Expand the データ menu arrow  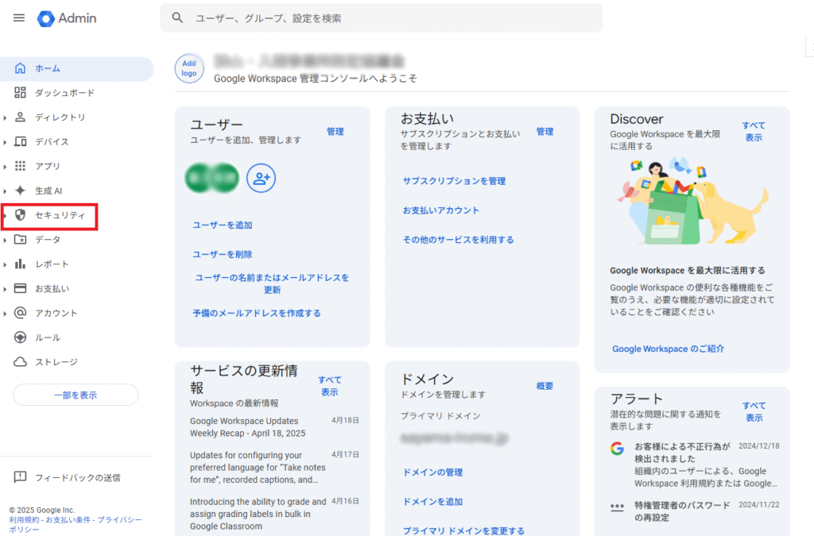coord(6,240)
